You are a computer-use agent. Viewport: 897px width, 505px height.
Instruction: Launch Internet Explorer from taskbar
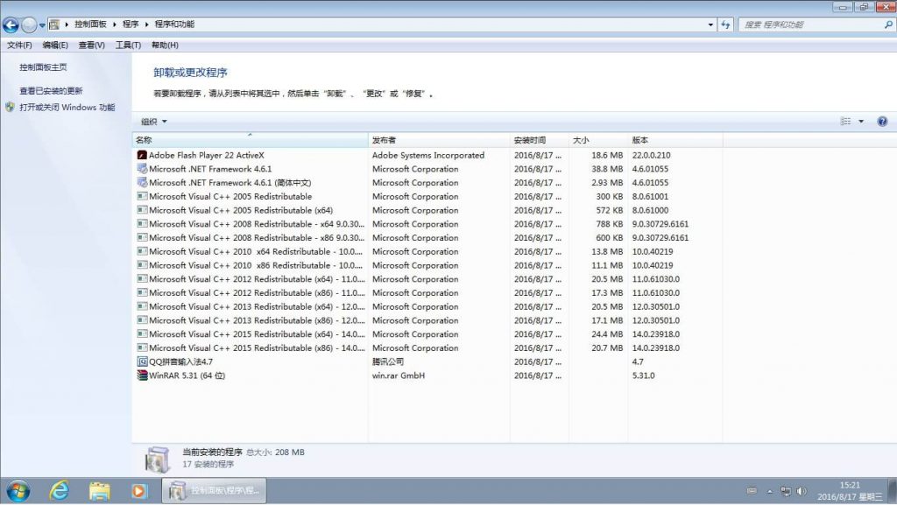(59, 491)
